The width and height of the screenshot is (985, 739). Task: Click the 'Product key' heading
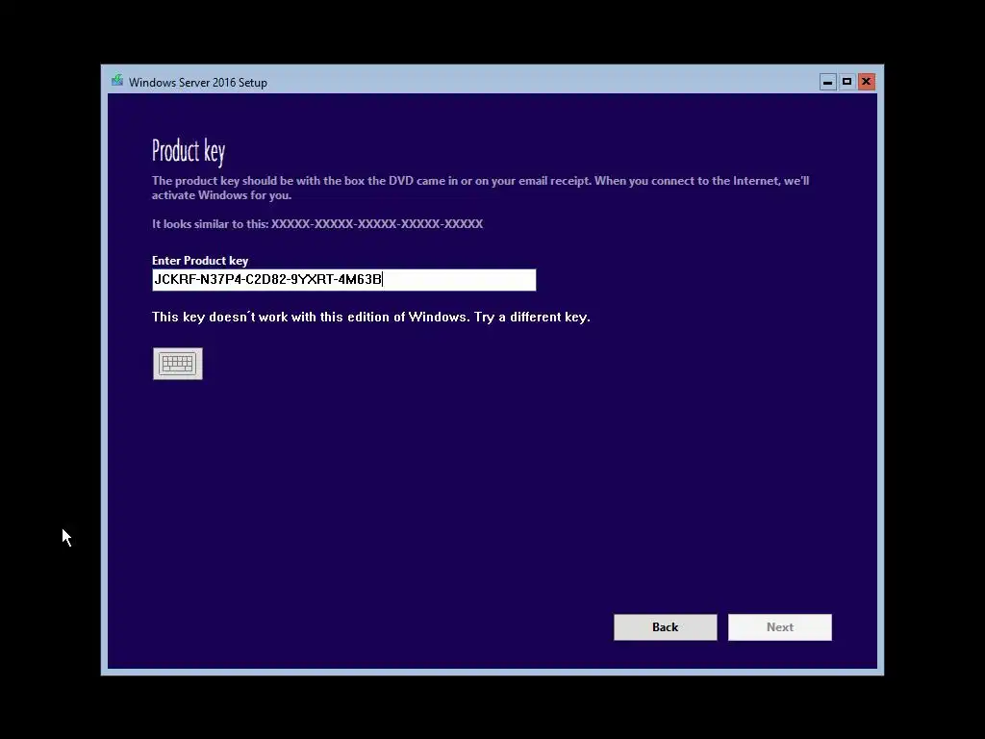point(189,151)
